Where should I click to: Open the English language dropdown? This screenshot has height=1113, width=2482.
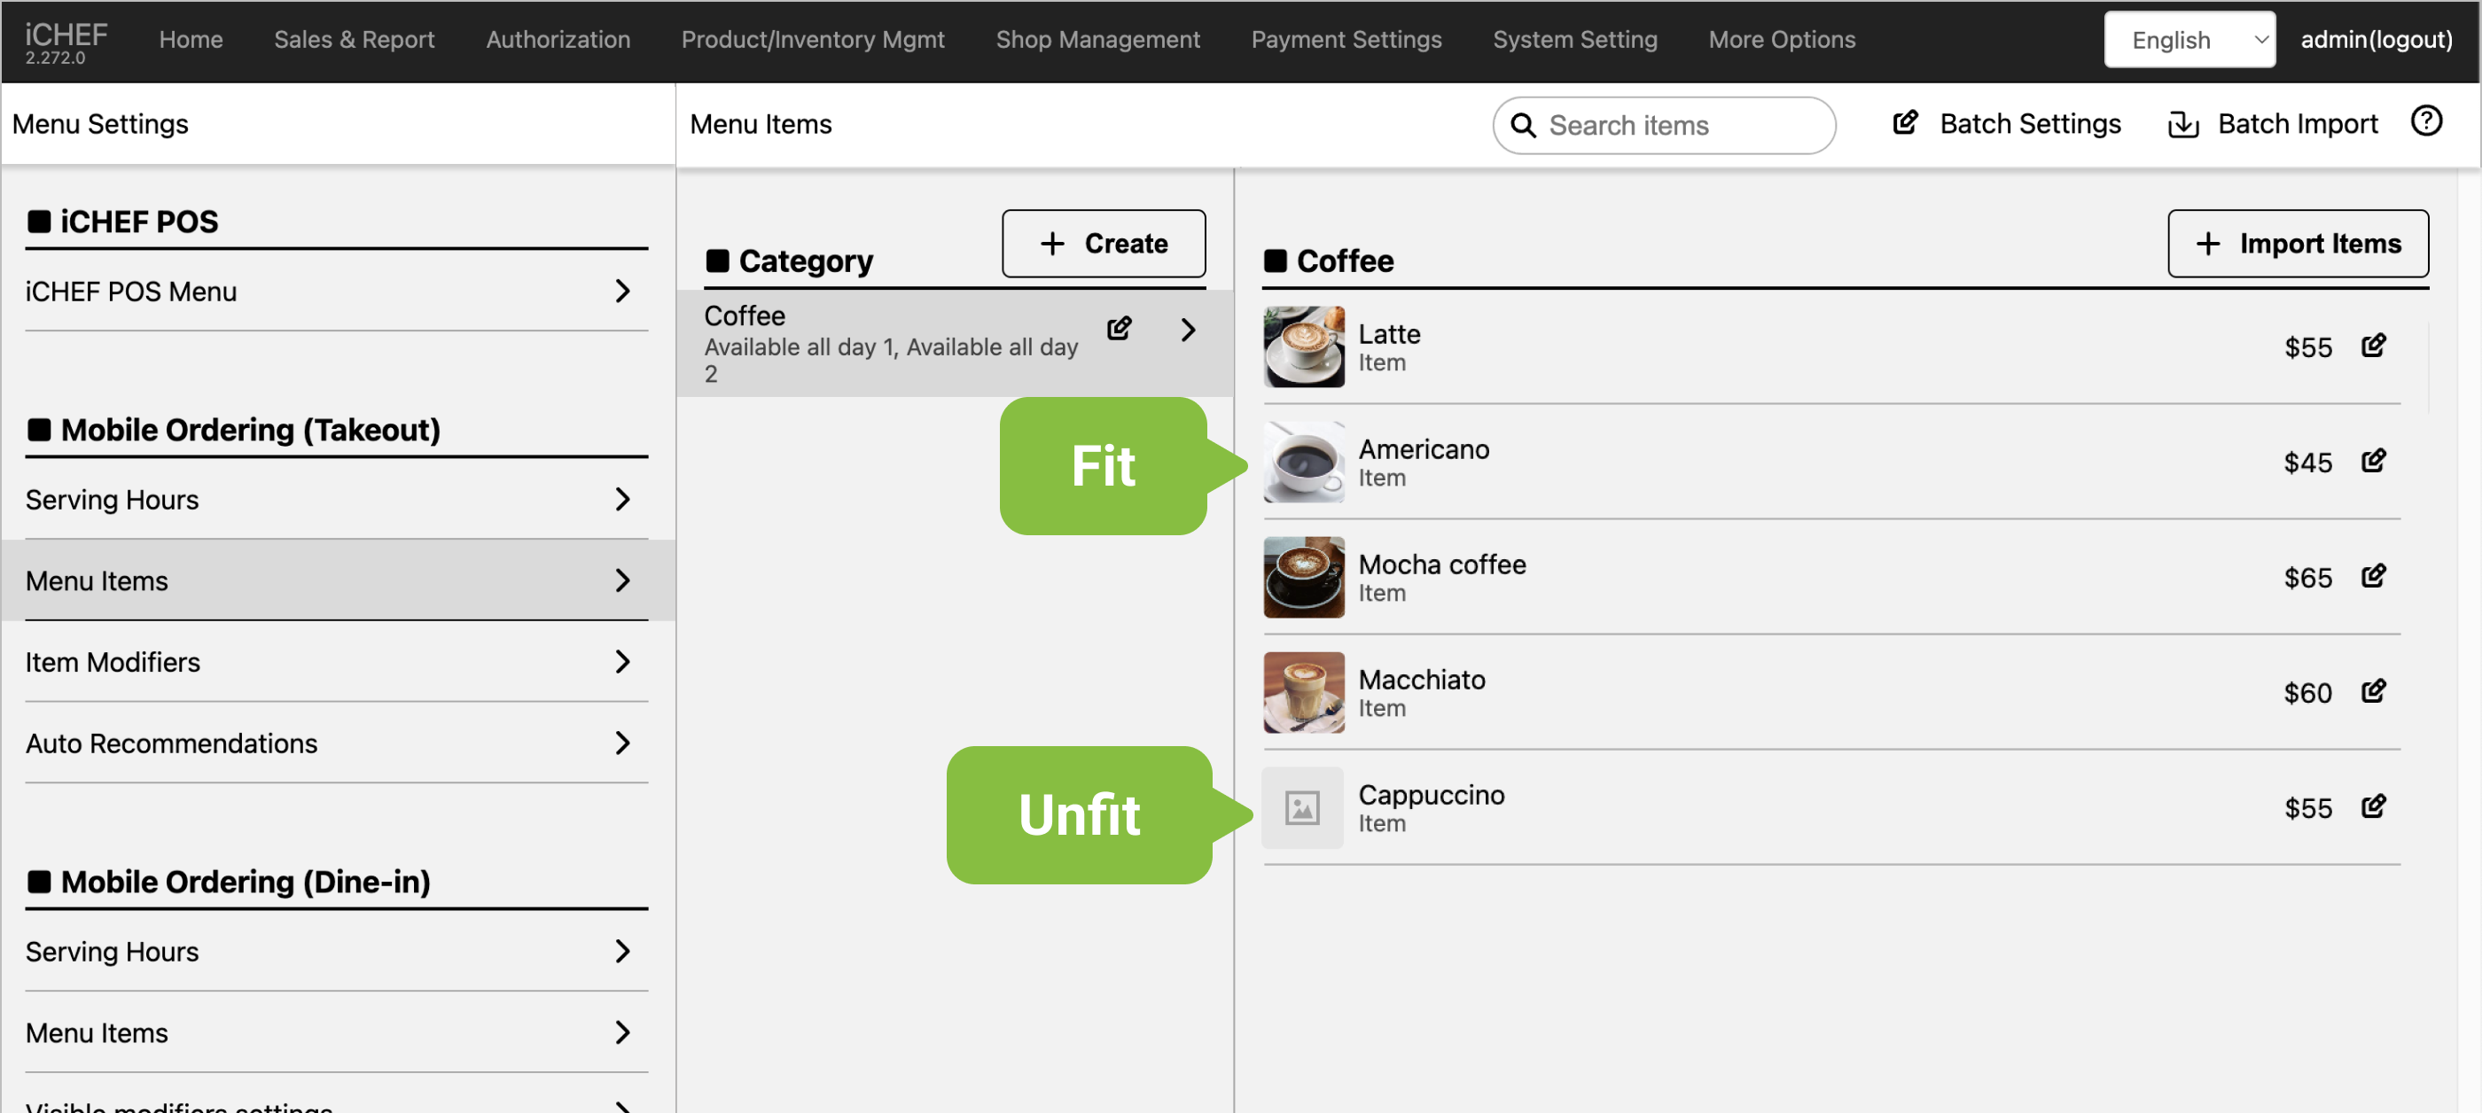click(2188, 40)
